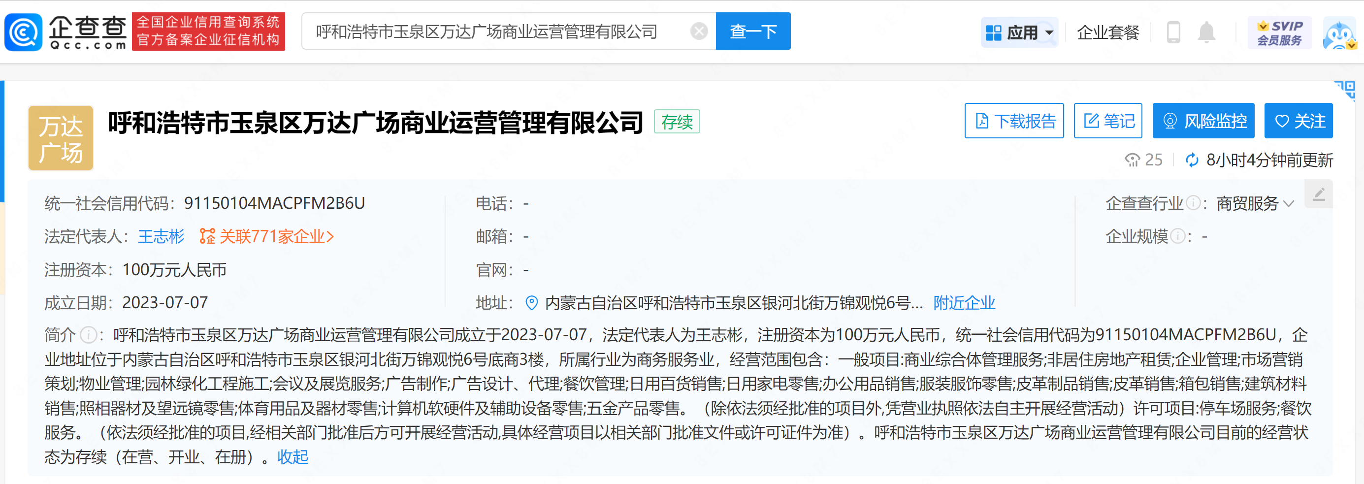The image size is (1364, 484).
Task: Click the 简介 info icon
Action: (x=88, y=335)
